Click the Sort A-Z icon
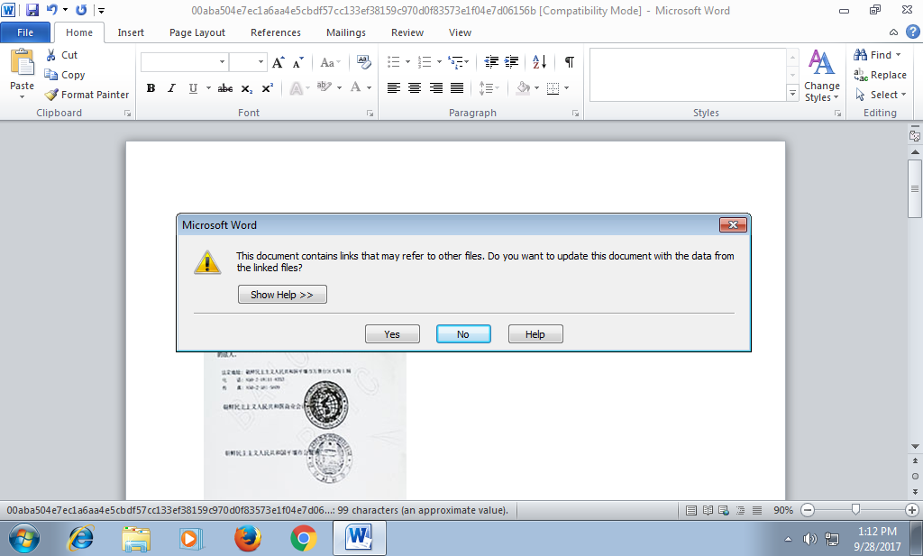Screen dimensions: 923x556 [x=539, y=62]
